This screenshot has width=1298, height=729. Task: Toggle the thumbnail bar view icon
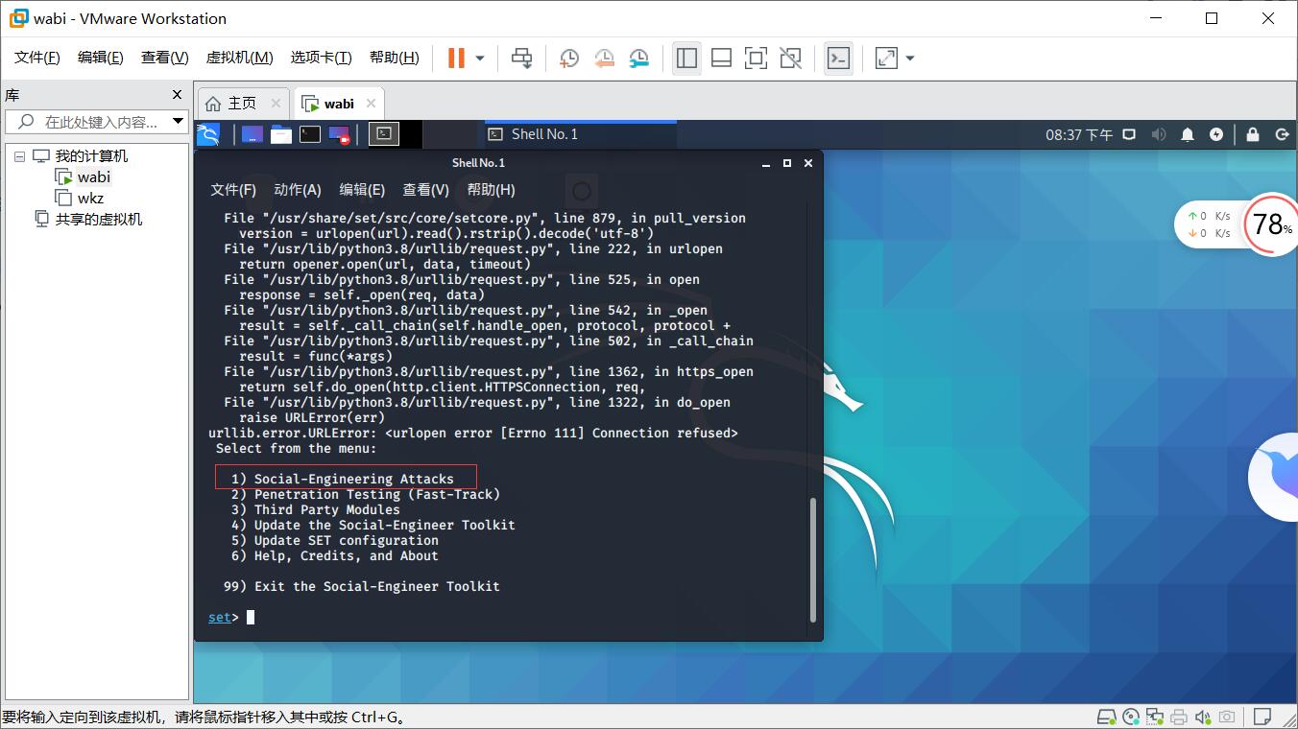point(721,59)
